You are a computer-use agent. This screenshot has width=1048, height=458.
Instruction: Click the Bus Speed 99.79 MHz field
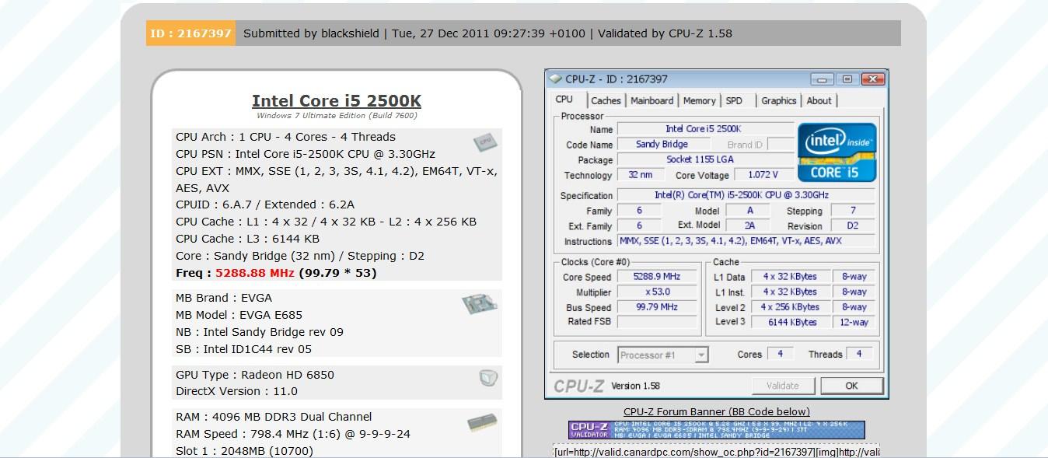[658, 307]
